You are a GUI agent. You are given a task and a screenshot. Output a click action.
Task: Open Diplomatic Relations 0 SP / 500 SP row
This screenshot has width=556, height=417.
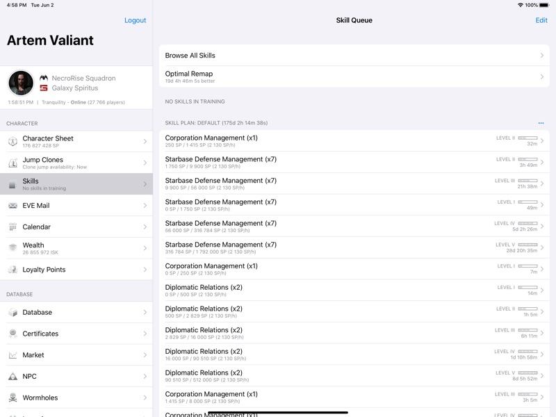click(x=354, y=291)
